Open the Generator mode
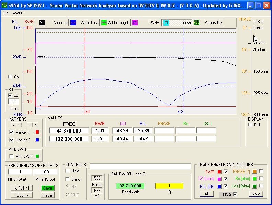 208,23
